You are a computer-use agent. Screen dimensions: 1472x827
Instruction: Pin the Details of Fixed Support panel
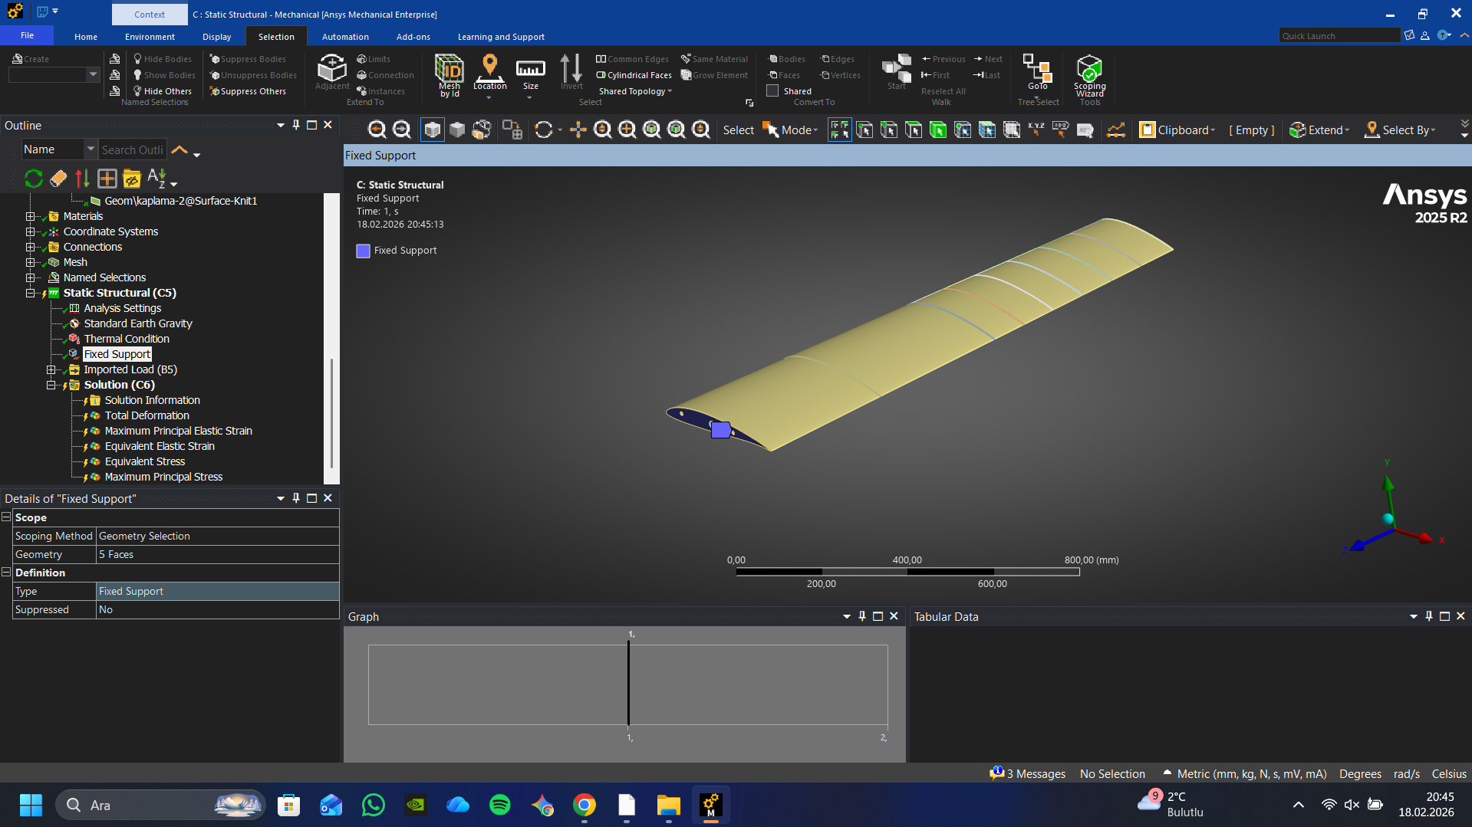click(296, 498)
